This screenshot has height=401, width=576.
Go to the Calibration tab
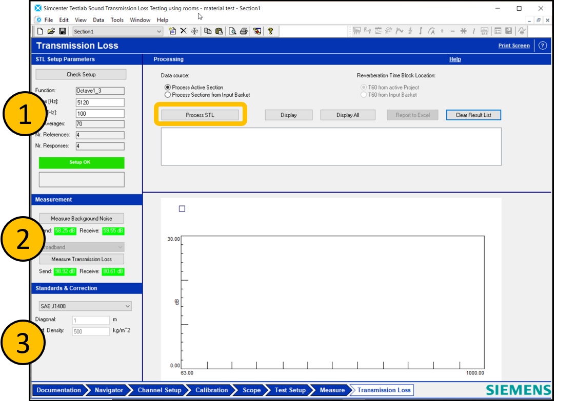212,390
